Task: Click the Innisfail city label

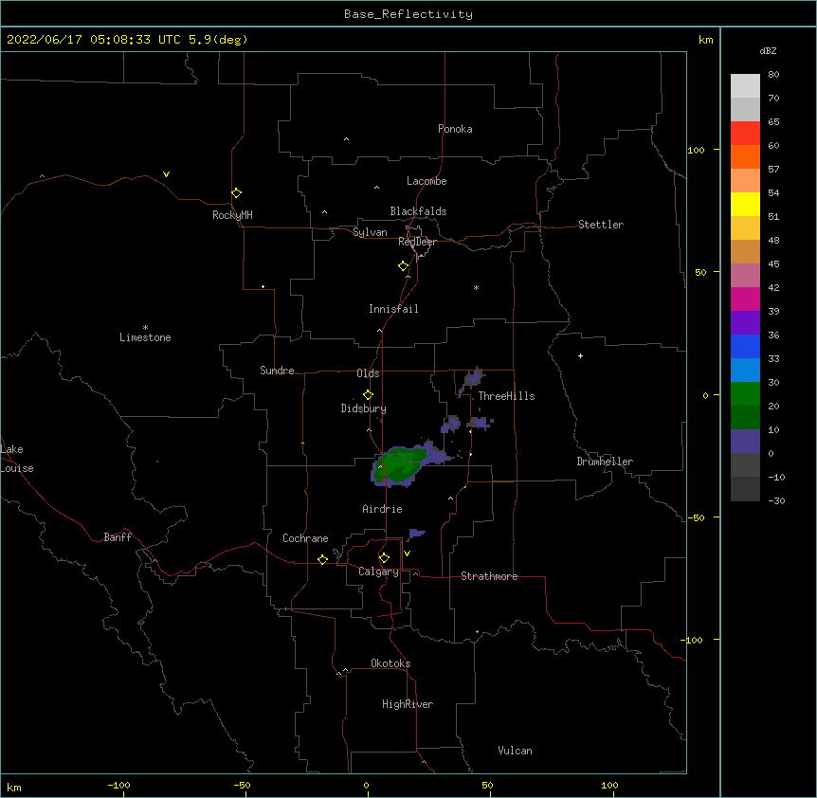Action: (393, 309)
